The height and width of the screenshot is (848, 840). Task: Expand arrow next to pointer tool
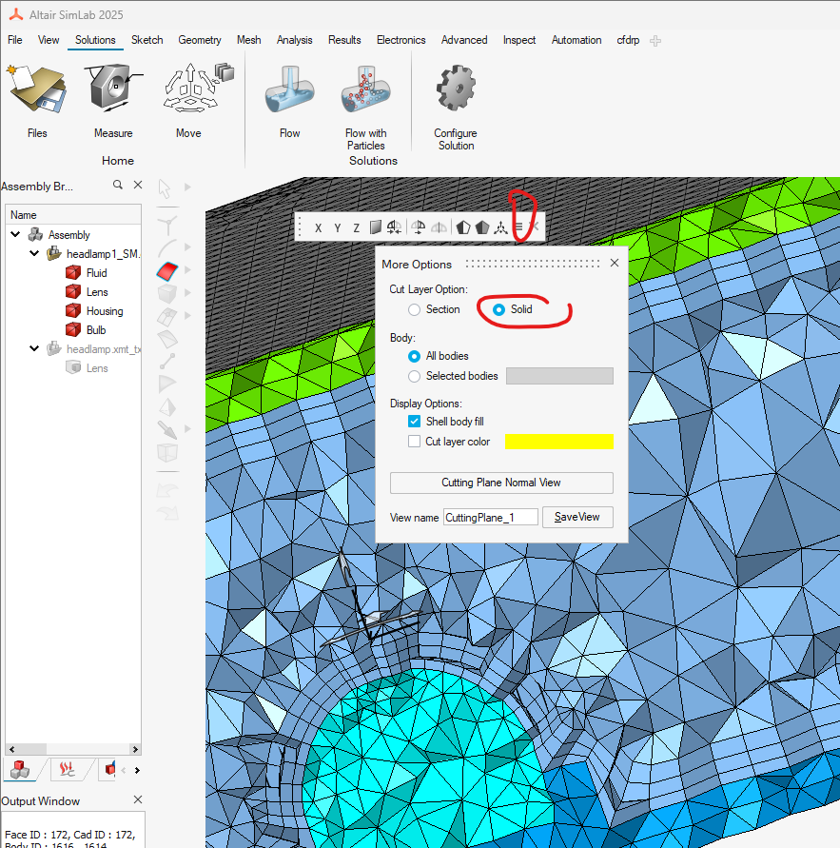187,187
